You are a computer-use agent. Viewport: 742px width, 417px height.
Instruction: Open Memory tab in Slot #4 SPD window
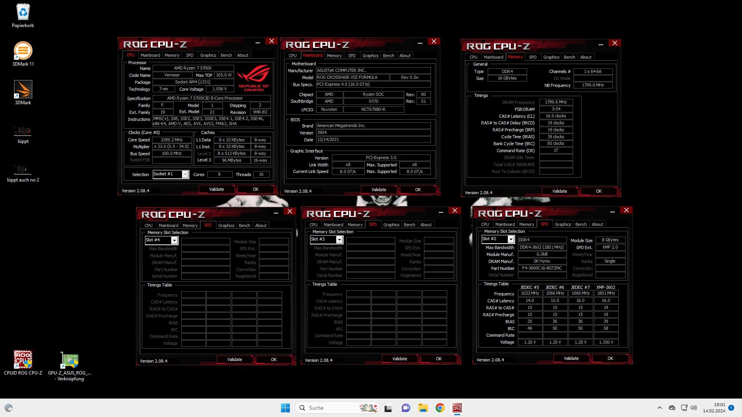pos(190,225)
